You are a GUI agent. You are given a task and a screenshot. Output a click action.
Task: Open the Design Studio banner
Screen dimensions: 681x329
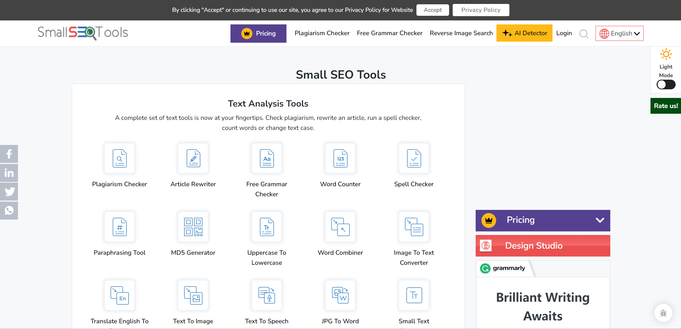(x=542, y=245)
